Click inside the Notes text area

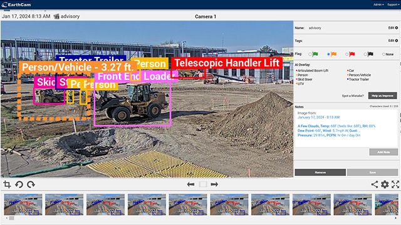click(x=346, y=128)
